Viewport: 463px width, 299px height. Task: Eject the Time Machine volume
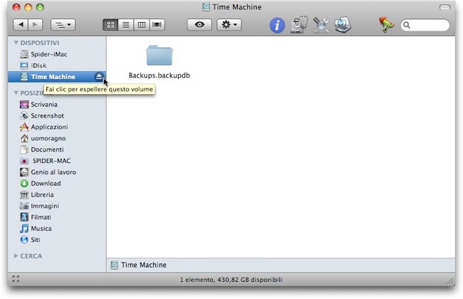pos(99,77)
